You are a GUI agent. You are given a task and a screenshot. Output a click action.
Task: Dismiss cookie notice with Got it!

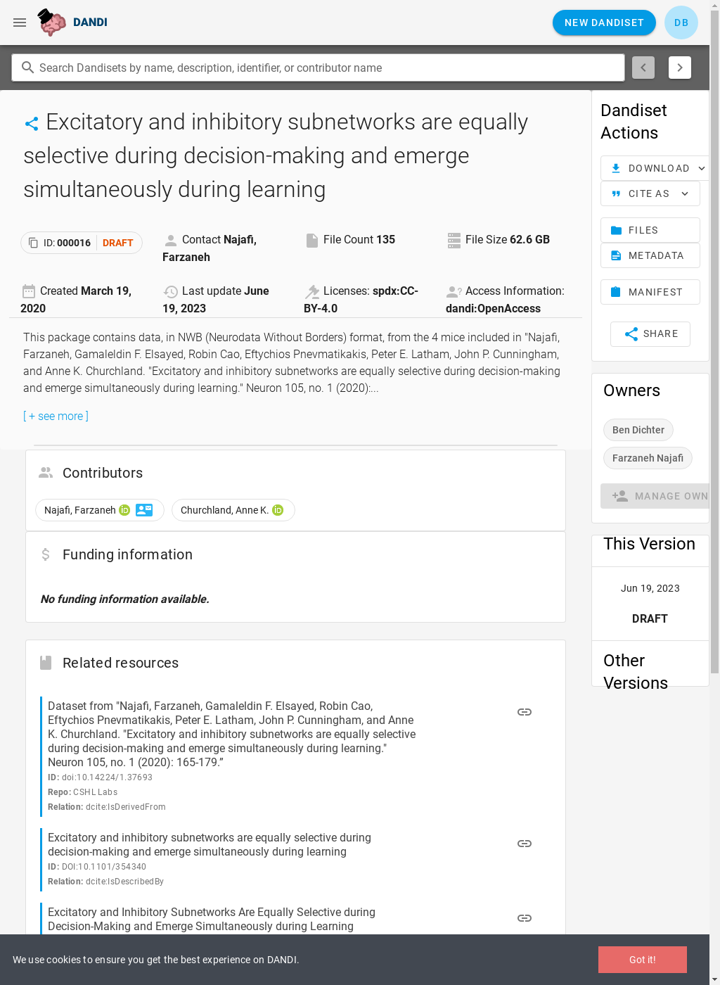643,960
